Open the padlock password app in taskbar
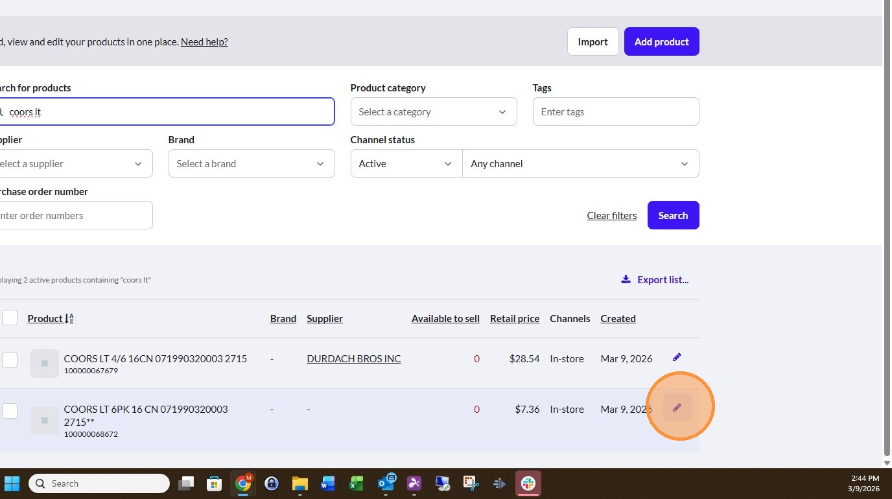This screenshot has height=499, width=892. pyautogui.click(x=272, y=483)
